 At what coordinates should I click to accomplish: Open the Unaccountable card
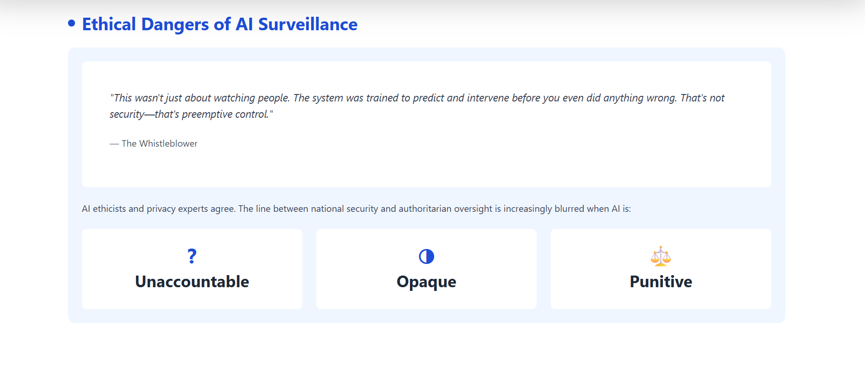click(x=192, y=269)
